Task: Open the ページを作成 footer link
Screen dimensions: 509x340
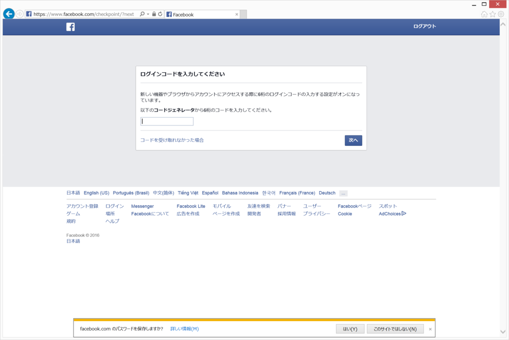Action: (226, 214)
